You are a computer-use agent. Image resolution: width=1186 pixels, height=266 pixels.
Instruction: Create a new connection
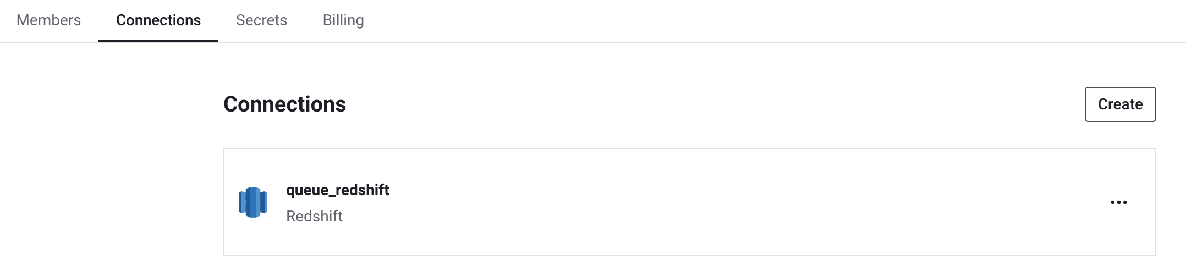pyautogui.click(x=1120, y=104)
